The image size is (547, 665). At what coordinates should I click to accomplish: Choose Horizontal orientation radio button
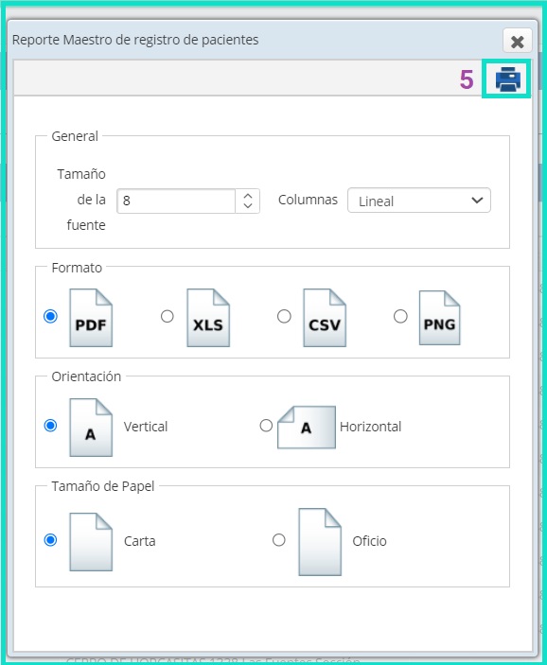pyautogui.click(x=266, y=426)
